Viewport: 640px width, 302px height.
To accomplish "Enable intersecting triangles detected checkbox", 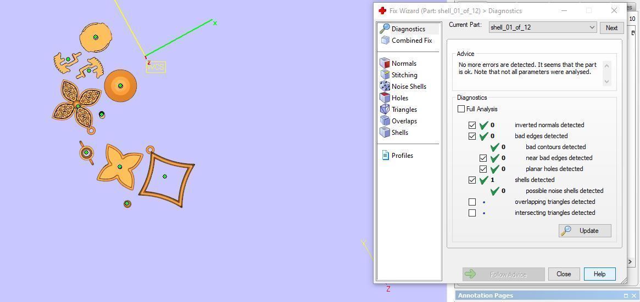I will click(x=472, y=213).
